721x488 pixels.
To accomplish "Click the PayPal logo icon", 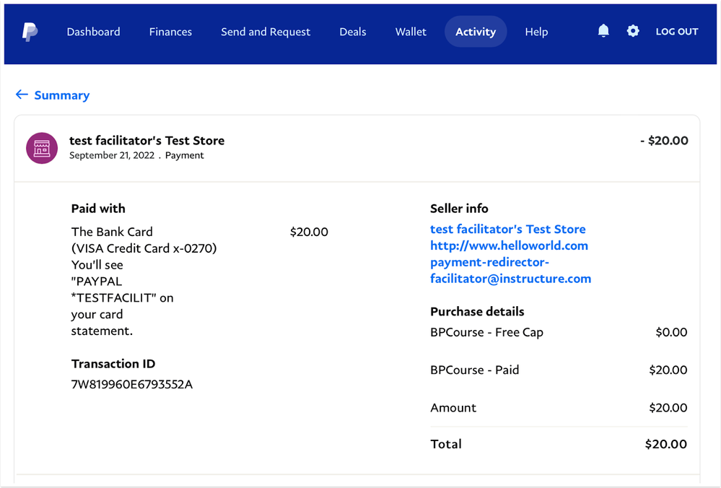I will pyautogui.click(x=30, y=32).
